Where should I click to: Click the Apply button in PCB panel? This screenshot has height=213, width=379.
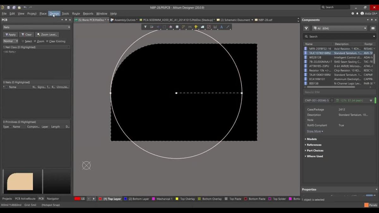pyautogui.click(x=10, y=35)
